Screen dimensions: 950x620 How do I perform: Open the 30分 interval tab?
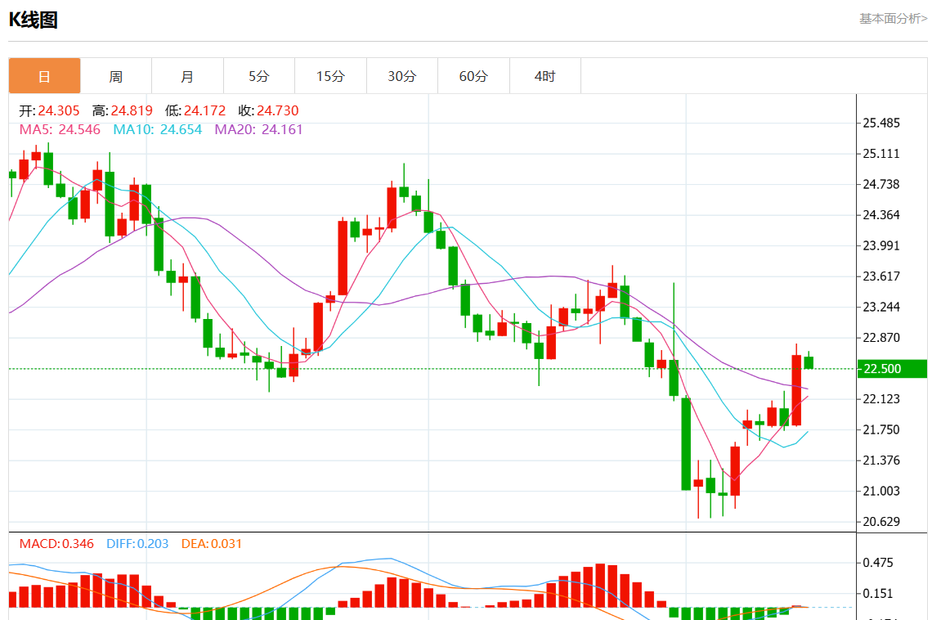pyautogui.click(x=401, y=76)
